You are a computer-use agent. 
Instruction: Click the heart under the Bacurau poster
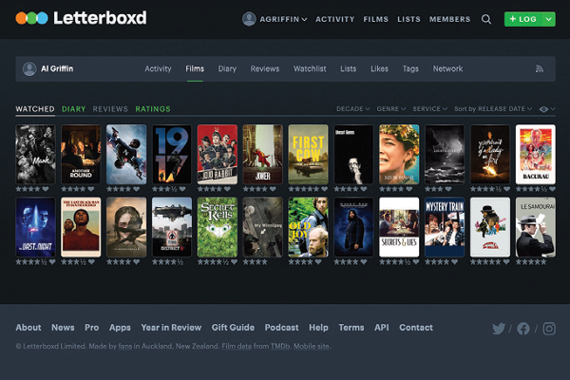tap(552, 189)
